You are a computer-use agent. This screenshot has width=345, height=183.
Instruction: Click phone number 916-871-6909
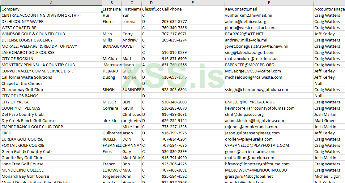174,59
